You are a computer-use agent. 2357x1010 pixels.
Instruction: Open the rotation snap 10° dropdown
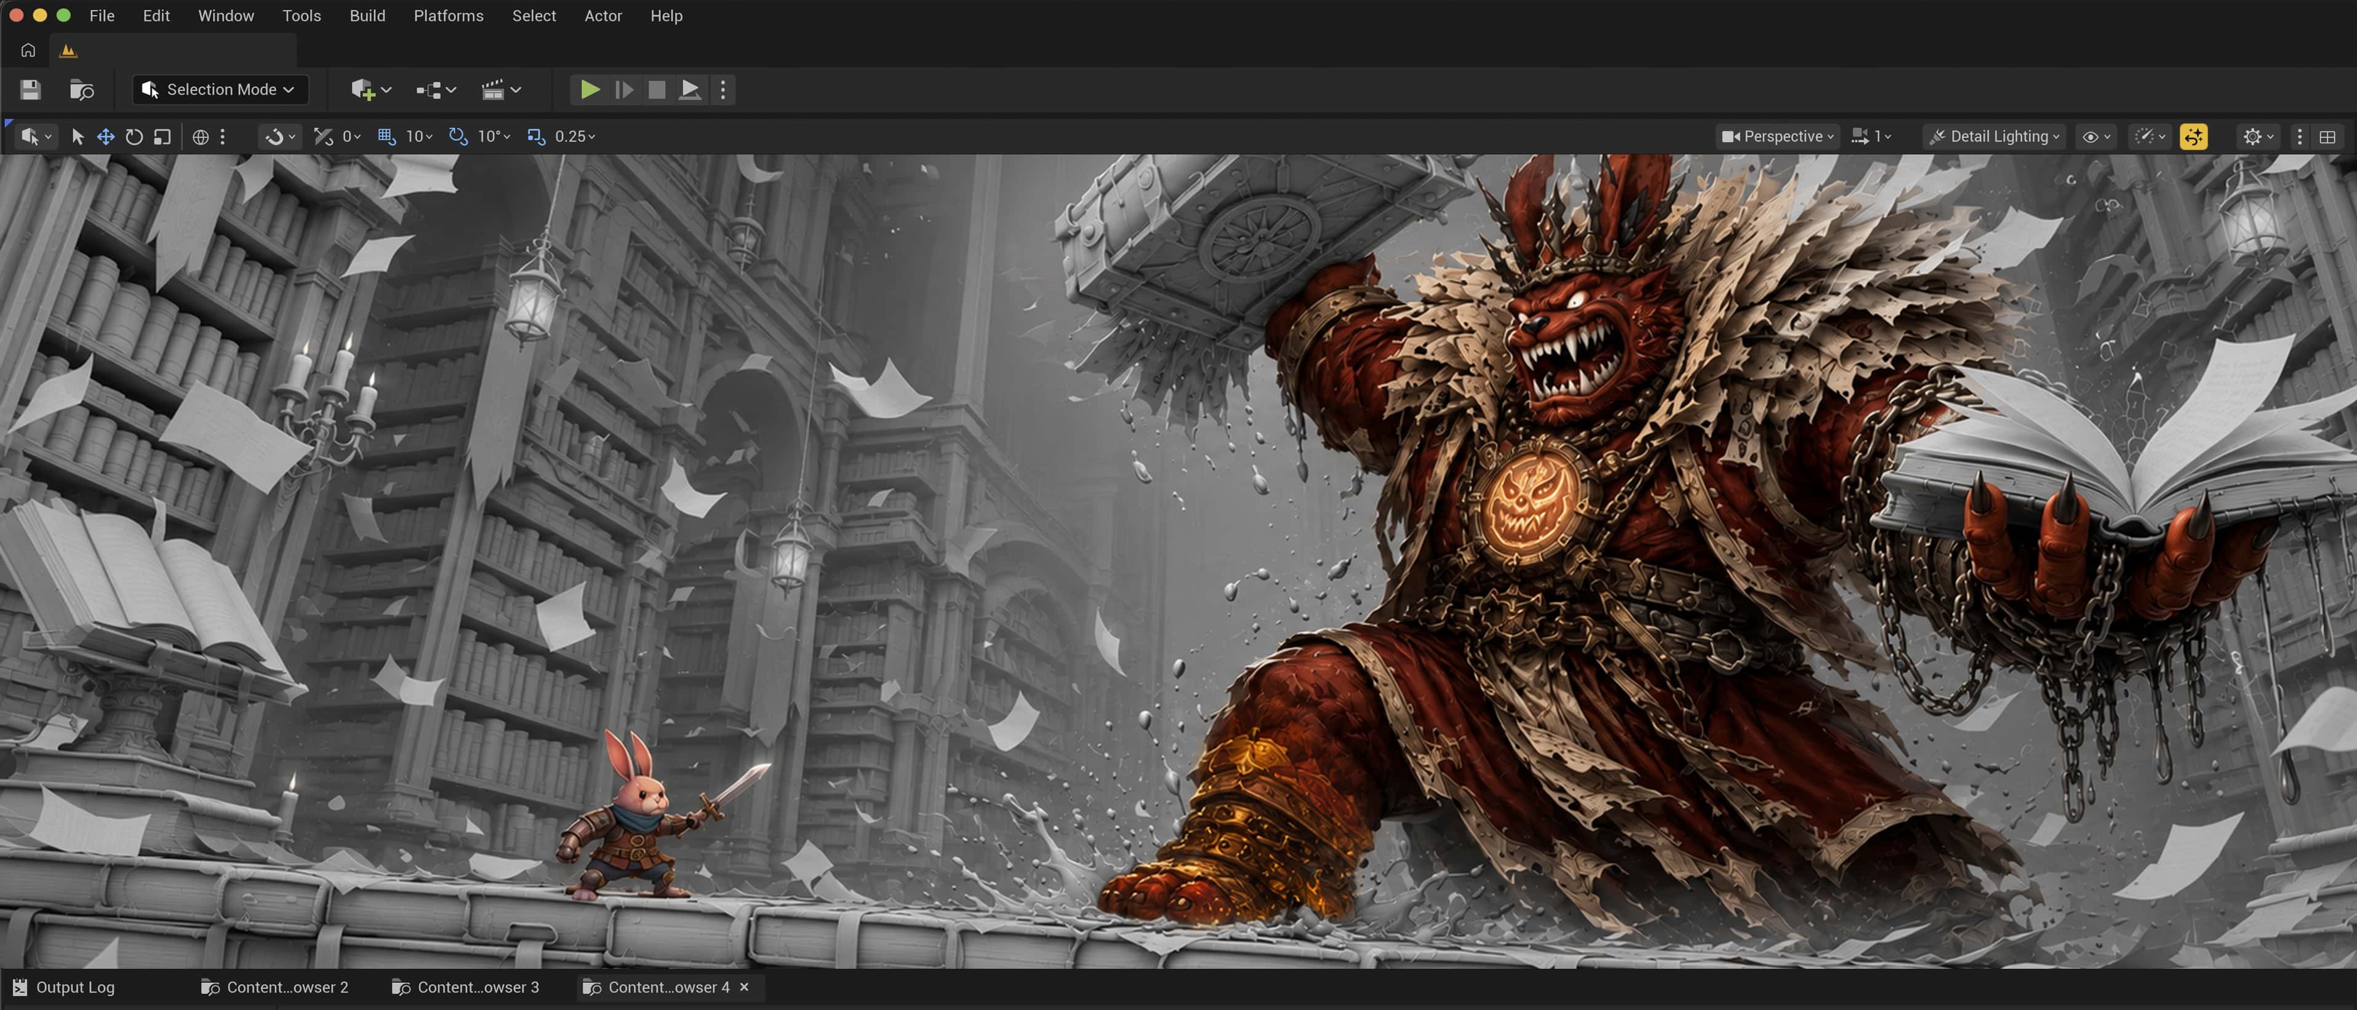click(494, 137)
